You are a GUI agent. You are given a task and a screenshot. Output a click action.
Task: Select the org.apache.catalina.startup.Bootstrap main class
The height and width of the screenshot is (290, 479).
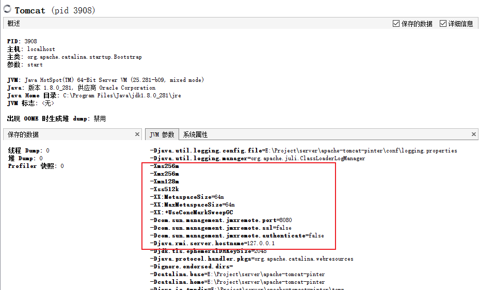coord(85,57)
